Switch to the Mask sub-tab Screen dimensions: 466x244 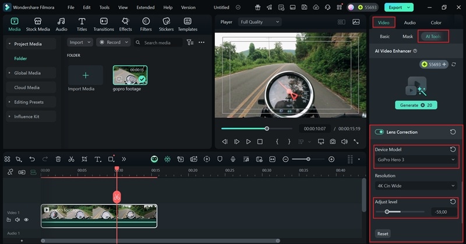pyautogui.click(x=407, y=37)
